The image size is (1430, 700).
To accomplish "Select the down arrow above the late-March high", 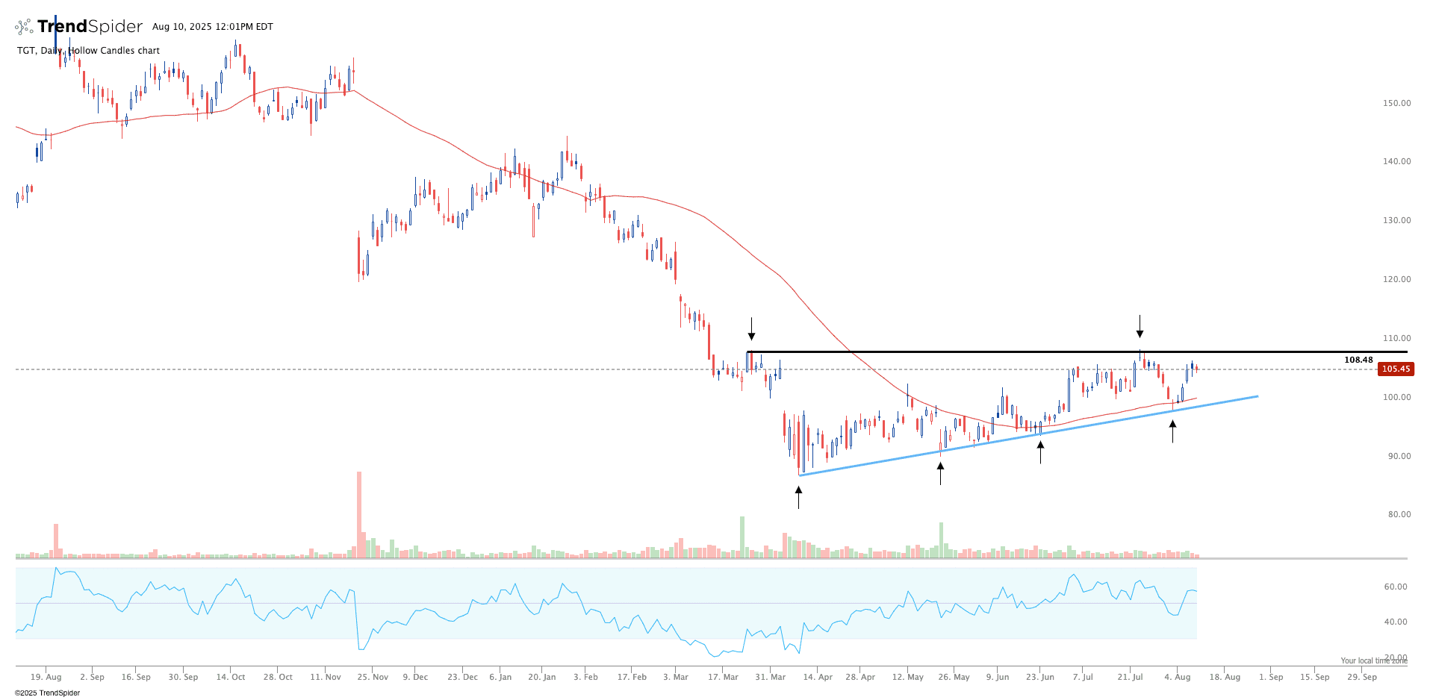I will pos(751,329).
